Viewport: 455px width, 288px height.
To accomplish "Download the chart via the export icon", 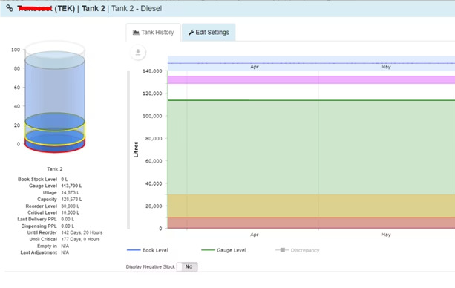I will click(x=138, y=52).
